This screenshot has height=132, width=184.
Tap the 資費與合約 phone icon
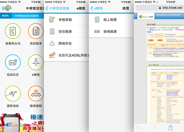[13, 31]
